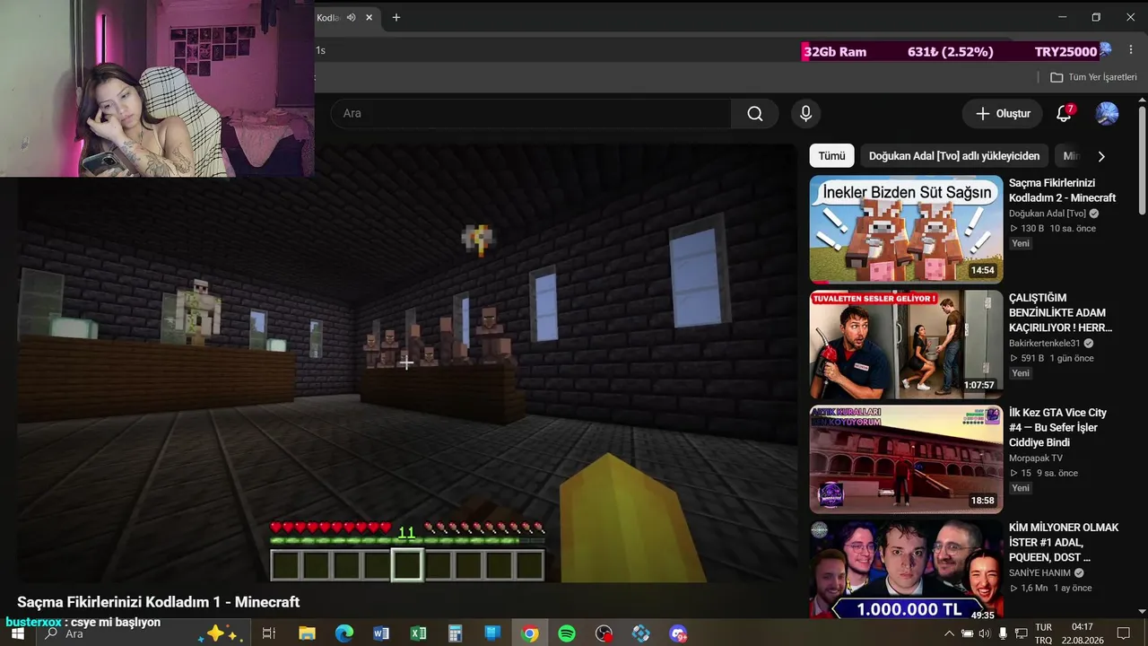
Task: Click the tray microphone icon
Action: point(1003,633)
